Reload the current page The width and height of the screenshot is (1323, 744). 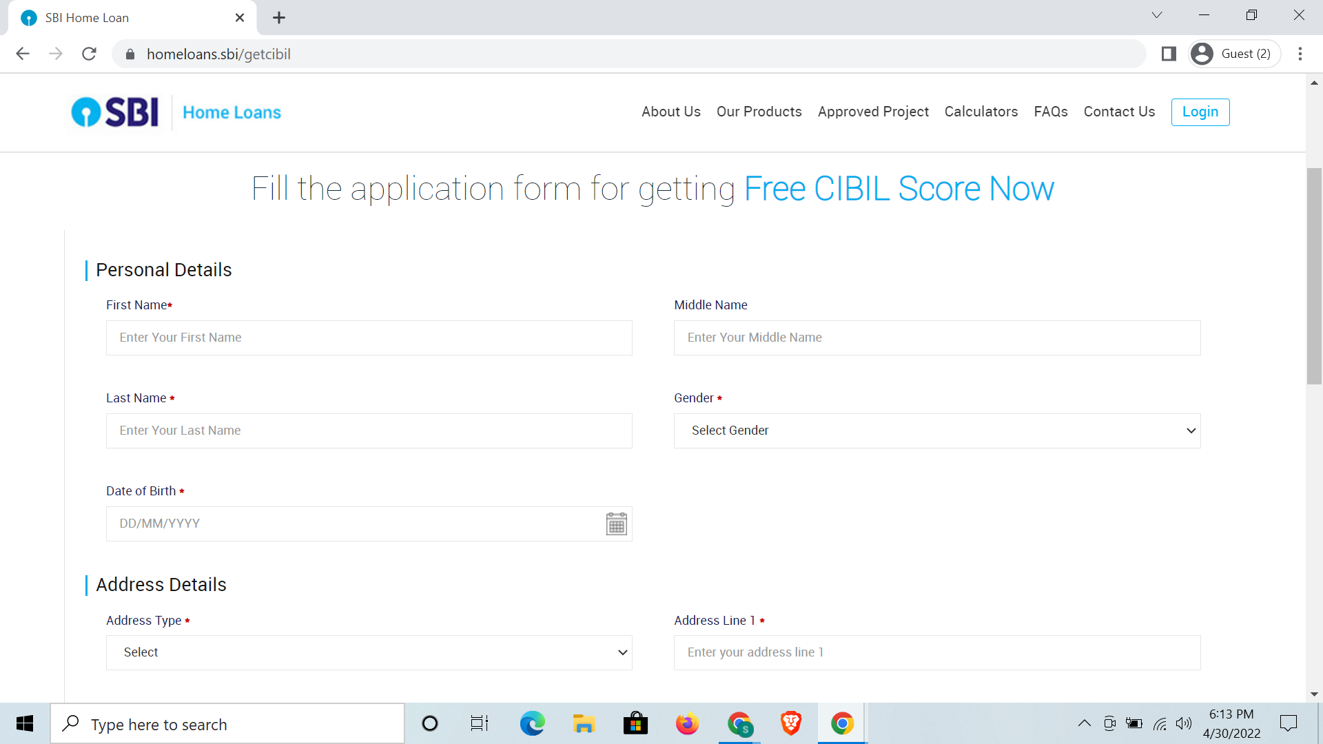(89, 54)
